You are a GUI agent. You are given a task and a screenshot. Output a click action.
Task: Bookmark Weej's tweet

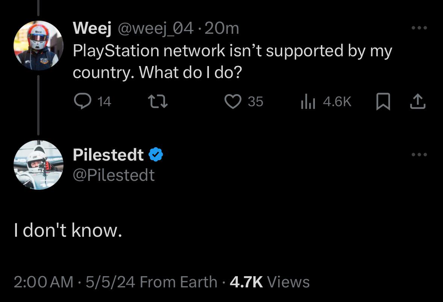coord(383,102)
